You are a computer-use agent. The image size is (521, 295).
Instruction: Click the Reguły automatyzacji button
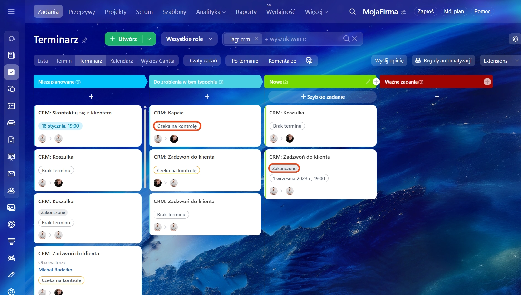click(x=443, y=61)
